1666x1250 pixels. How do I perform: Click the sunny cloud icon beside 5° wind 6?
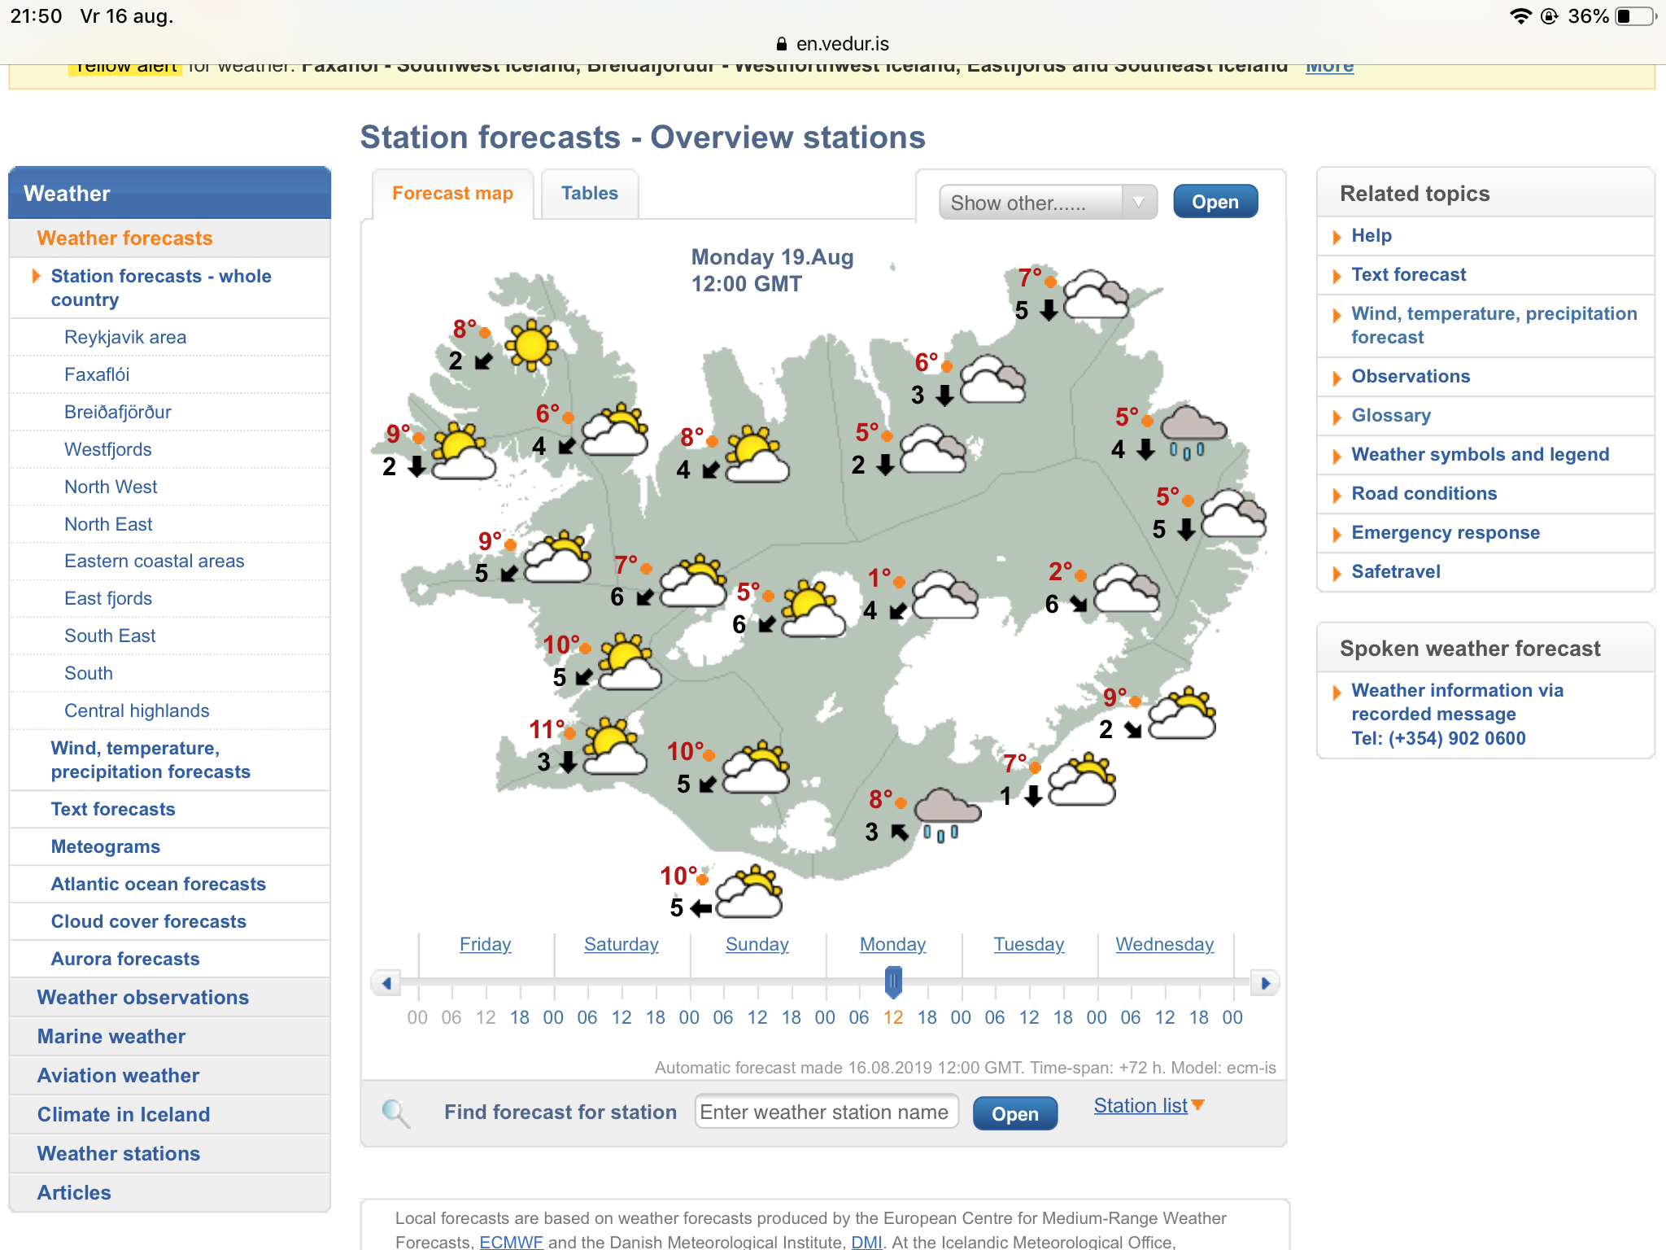click(x=813, y=608)
